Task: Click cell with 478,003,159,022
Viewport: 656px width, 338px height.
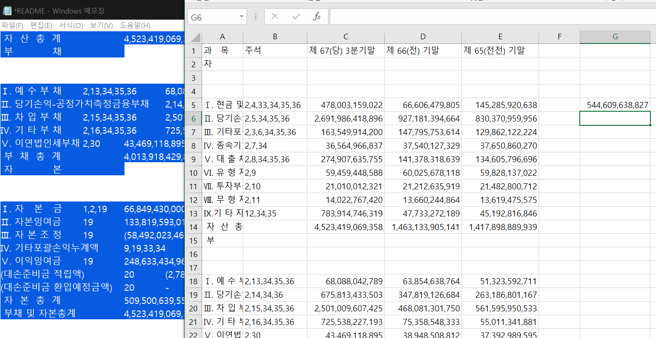Action: pos(346,105)
